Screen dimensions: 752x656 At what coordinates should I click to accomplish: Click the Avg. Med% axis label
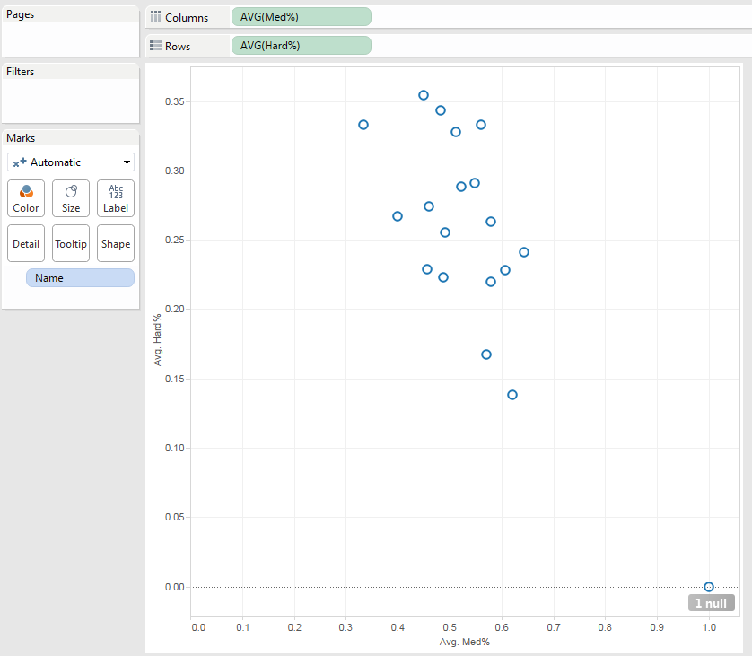[463, 642]
